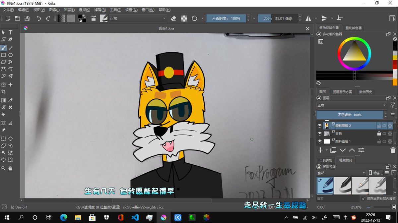Open the brush settings editor
Viewport: 398px width, 223px height.
(93, 19)
